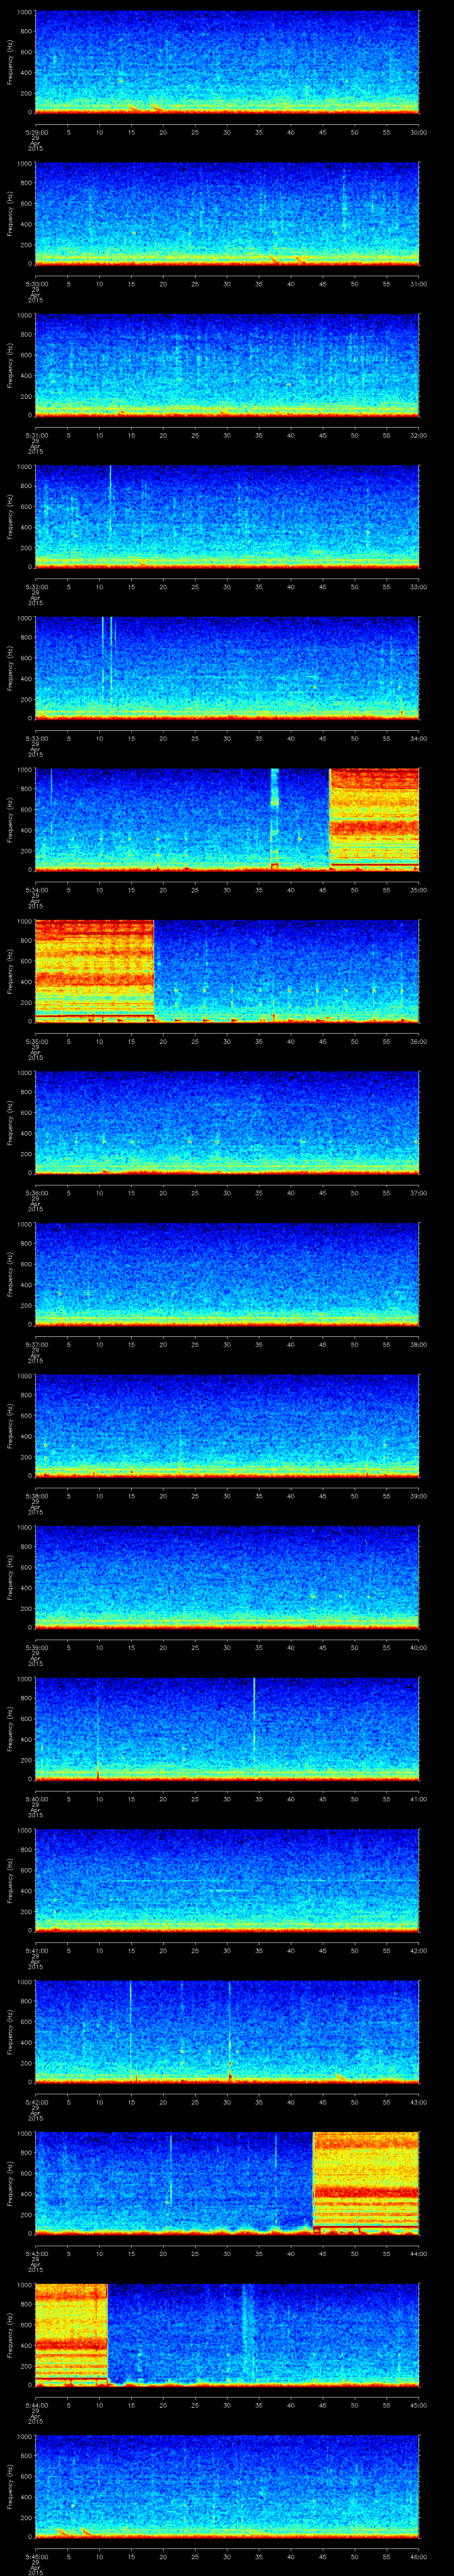
Task: Click the red-yellow noise block in 5:44 panel
Action: (71, 2334)
